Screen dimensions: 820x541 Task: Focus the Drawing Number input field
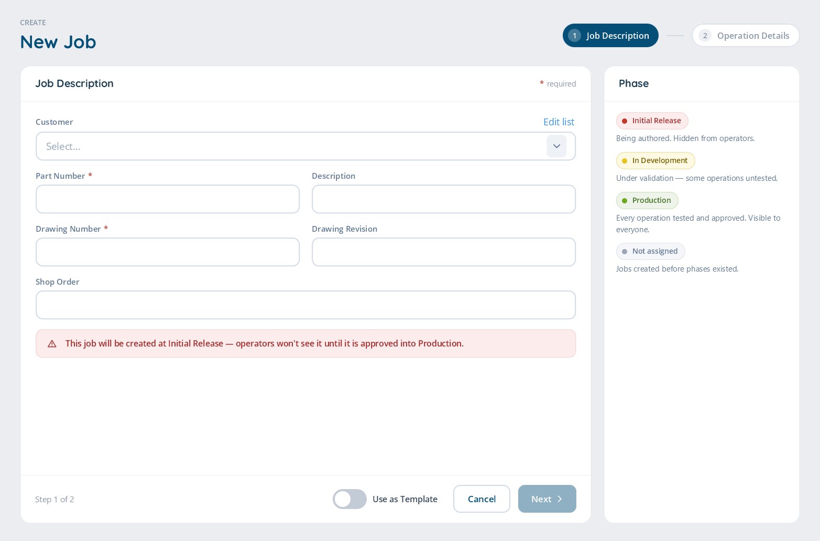point(168,252)
